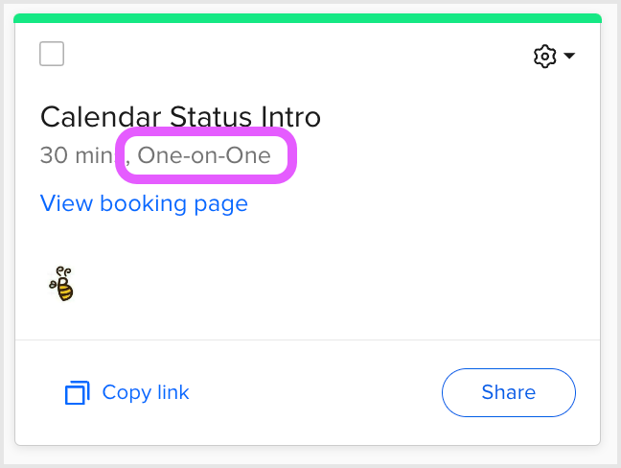
Task: Tick the event card selection checkbox
Action: coord(52,54)
